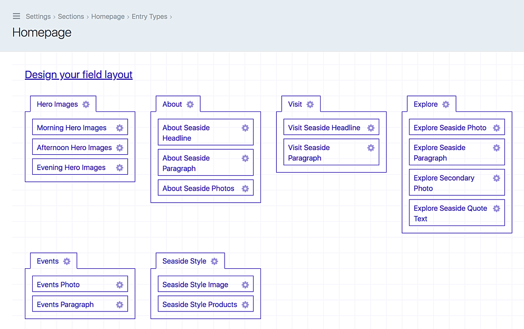Select the Visit Seaside Headline field

(x=331, y=127)
